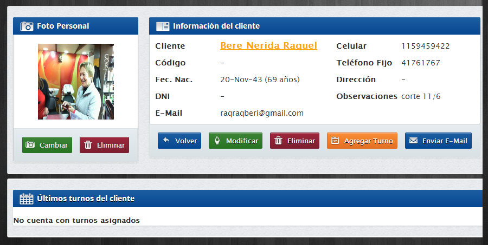Click the calendar icon beside Últimos turnos
The width and height of the screenshot is (488, 245).
pos(27,198)
